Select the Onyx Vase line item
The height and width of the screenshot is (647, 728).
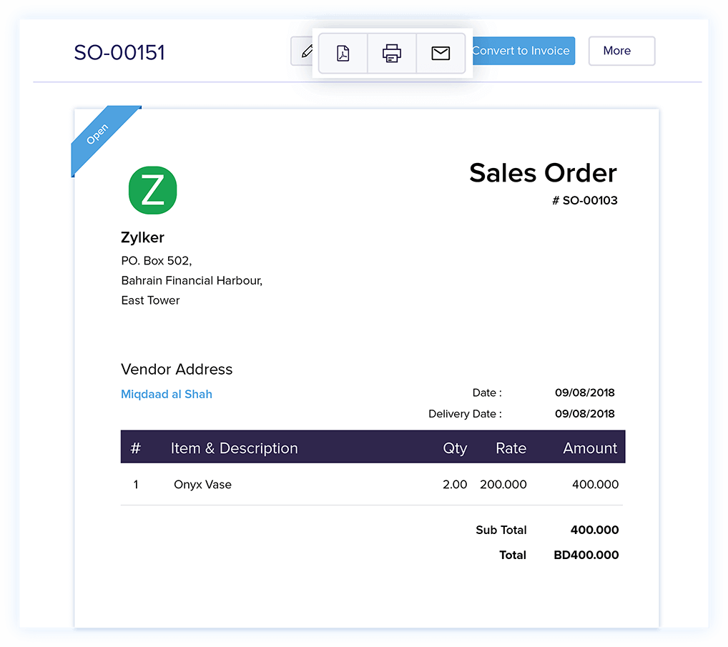[x=202, y=485]
